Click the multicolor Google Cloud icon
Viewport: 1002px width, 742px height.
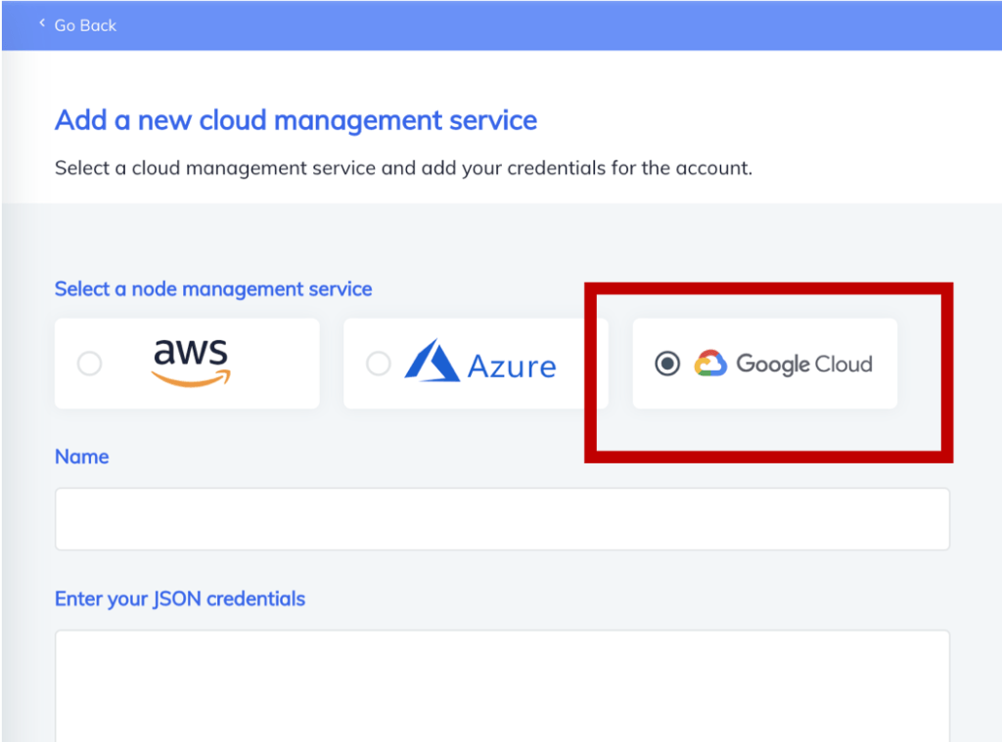pyautogui.click(x=710, y=363)
